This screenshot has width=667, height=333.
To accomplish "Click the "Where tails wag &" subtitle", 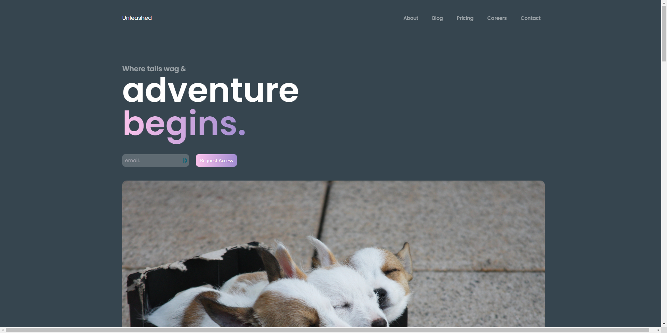I will click(154, 69).
